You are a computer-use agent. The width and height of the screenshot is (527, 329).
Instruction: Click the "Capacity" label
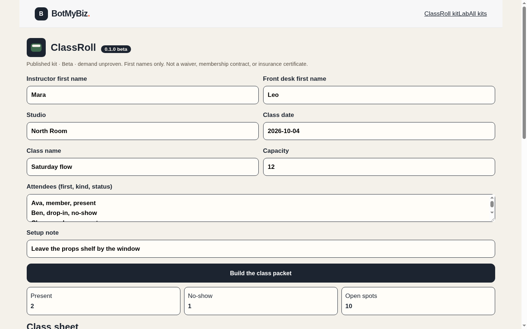click(x=276, y=151)
